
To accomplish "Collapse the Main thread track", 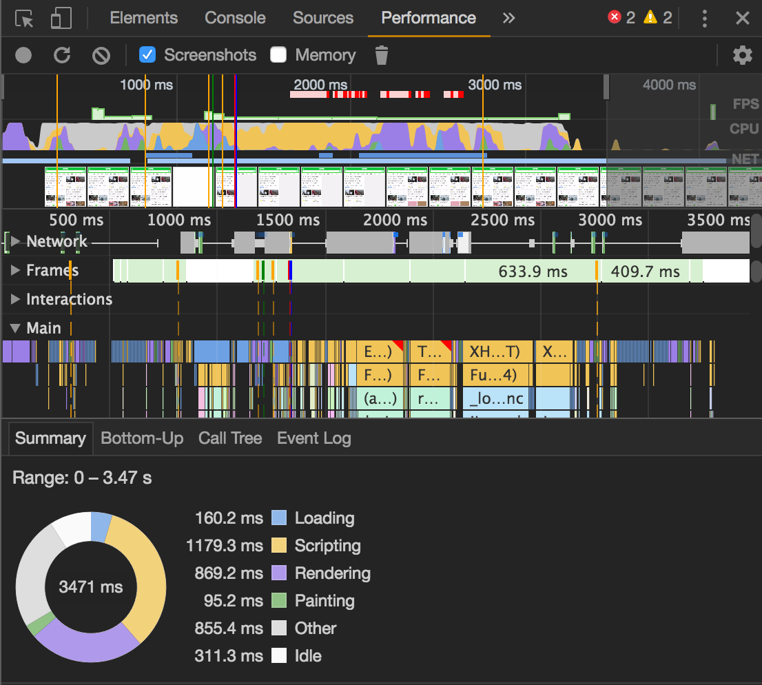I will point(15,328).
